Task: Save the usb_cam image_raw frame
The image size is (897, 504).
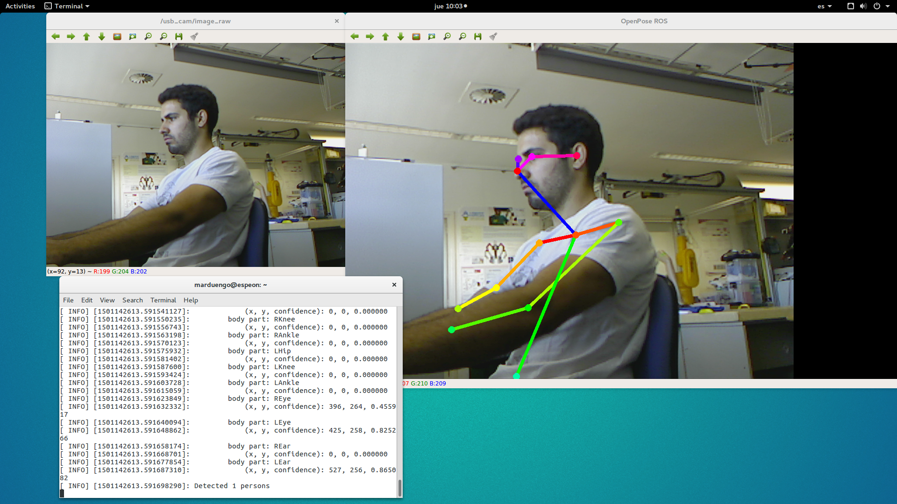Action: pyautogui.click(x=178, y=36)
